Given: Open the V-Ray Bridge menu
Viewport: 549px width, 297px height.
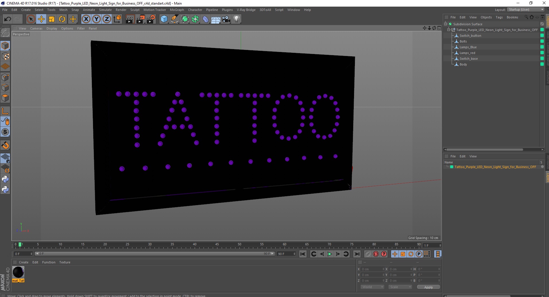Looking at the screenshot, I should (246, 10).
